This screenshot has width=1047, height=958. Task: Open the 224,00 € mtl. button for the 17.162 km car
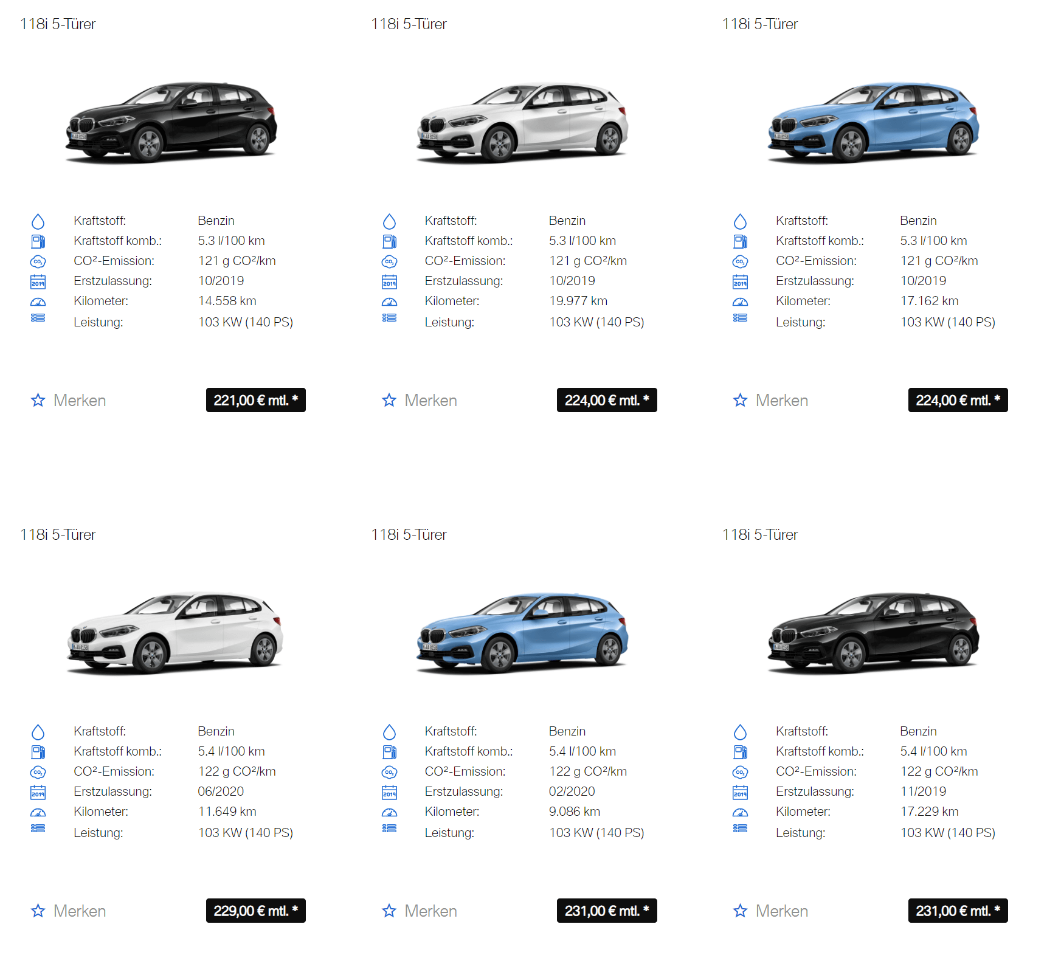[958, 400]
